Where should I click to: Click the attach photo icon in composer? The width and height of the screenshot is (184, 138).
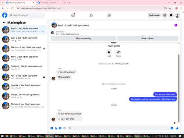click(x=56, y=128)
